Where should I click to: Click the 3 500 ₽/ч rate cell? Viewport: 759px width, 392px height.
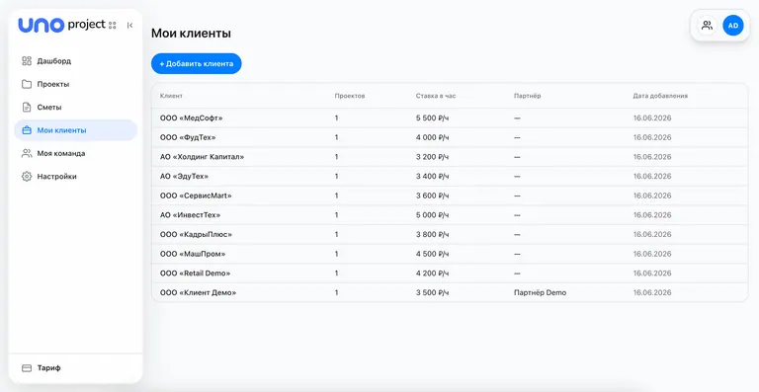[432, 292]
